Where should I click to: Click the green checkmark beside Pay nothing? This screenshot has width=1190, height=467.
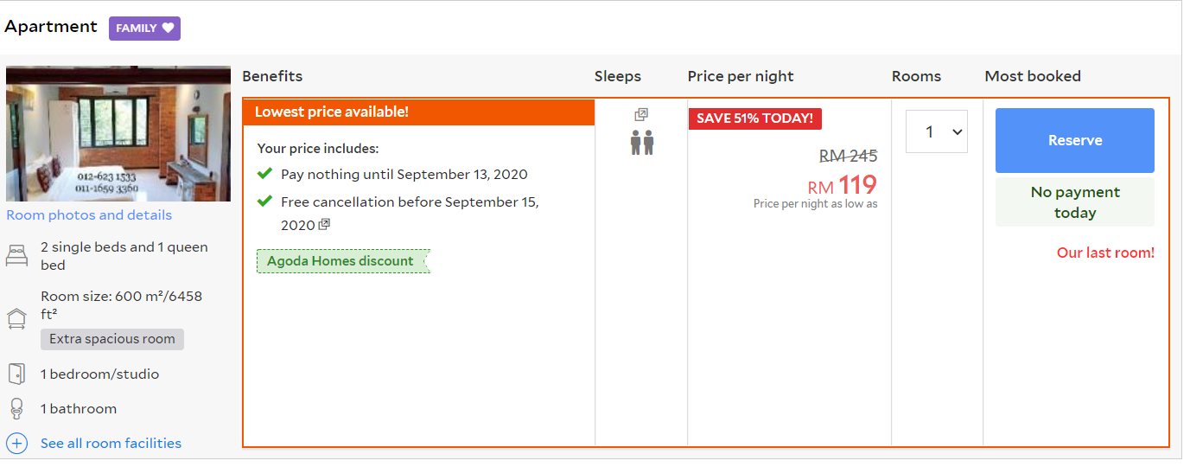pos(265,174)
